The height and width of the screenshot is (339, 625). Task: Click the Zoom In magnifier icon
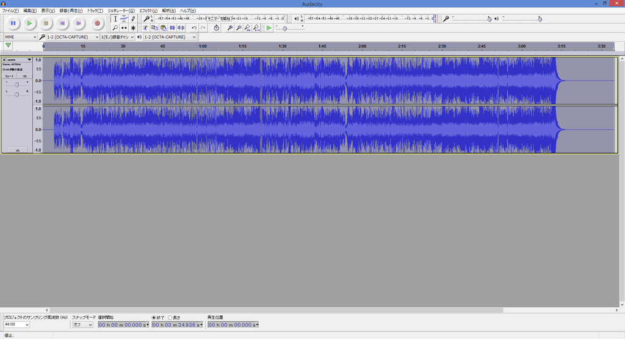(x=229, y=28)
